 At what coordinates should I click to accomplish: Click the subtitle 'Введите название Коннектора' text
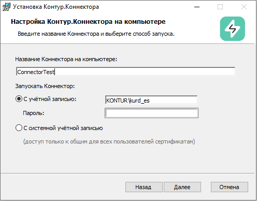[x=59, y=34]
